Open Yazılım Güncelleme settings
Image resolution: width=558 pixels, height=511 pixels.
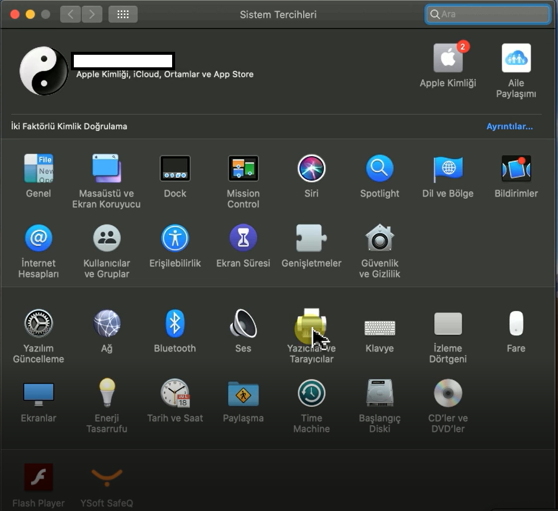click(39, 325)
